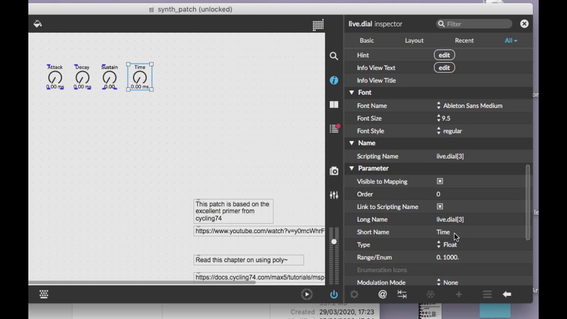Toggle the blue inspector info icon

[x=334, y=80]
